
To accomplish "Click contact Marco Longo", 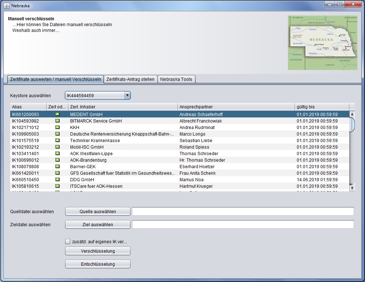I will click(192, 134).
